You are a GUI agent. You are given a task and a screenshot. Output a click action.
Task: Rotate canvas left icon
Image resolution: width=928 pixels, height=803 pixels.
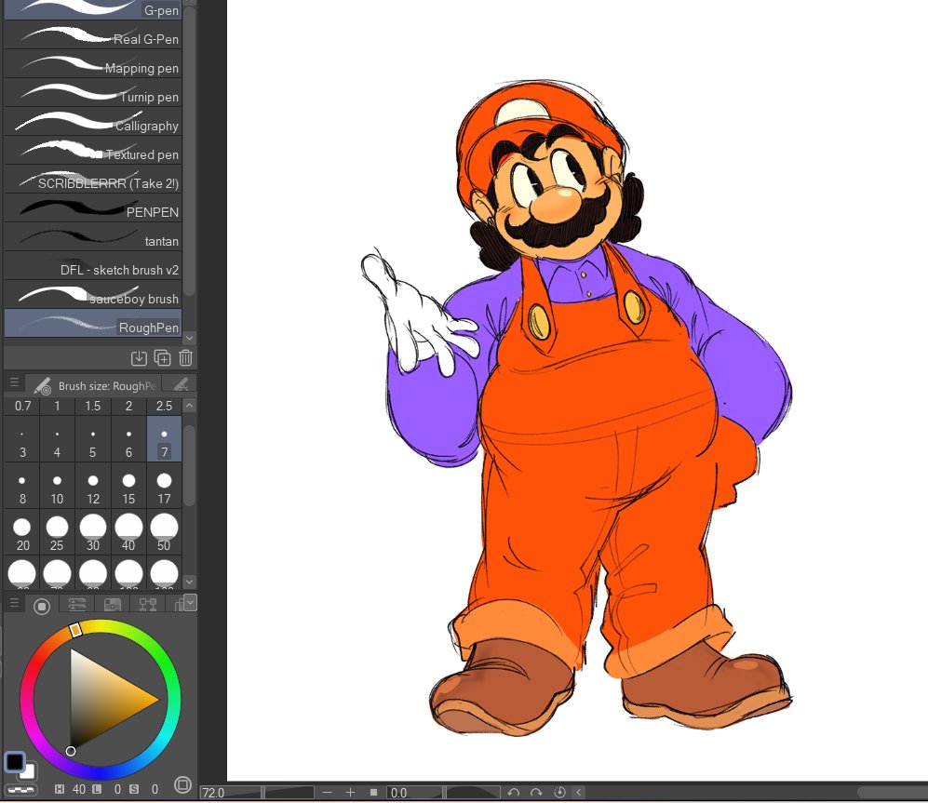[513, 793]
